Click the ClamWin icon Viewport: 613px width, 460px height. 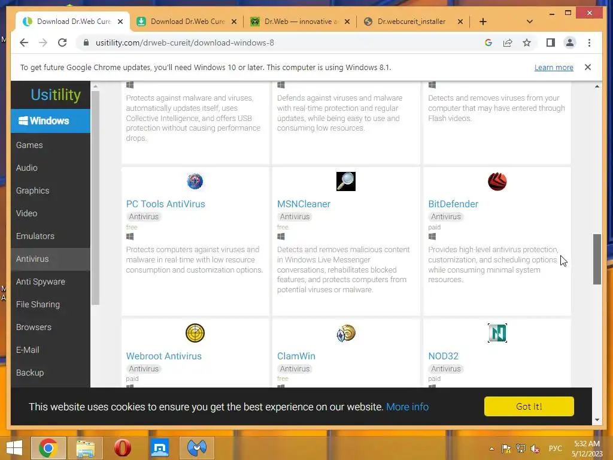click(x=346, y=333)
